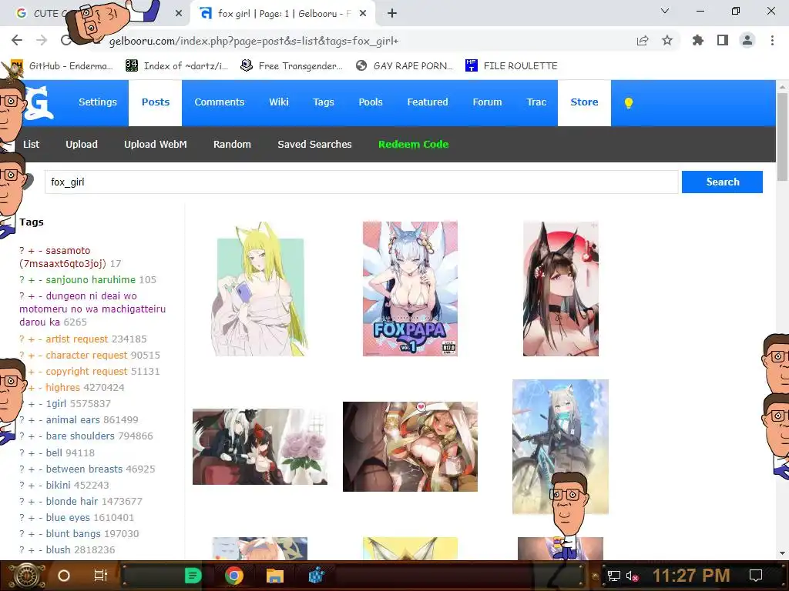The height and width of the screenshot is (591, 789).
Task: Bookmark this page with the star icon
Action: coord(667,40)
